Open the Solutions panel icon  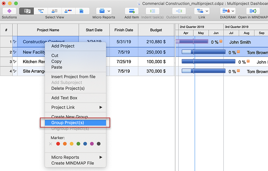9,11
